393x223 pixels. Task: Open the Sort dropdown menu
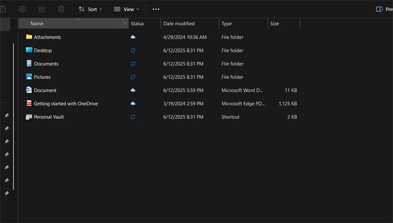pos(90,9)
